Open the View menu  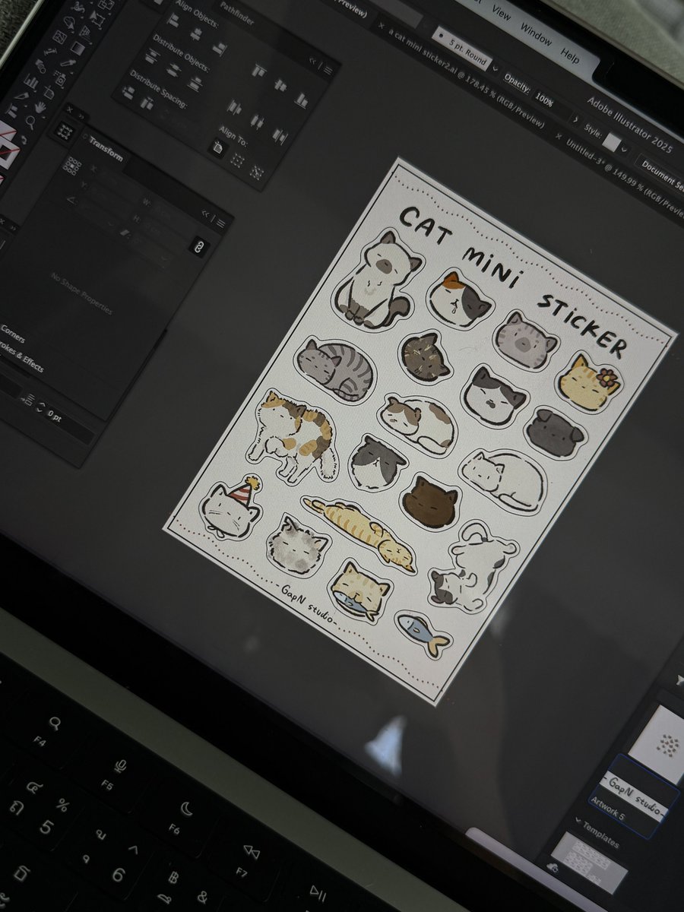502,12
